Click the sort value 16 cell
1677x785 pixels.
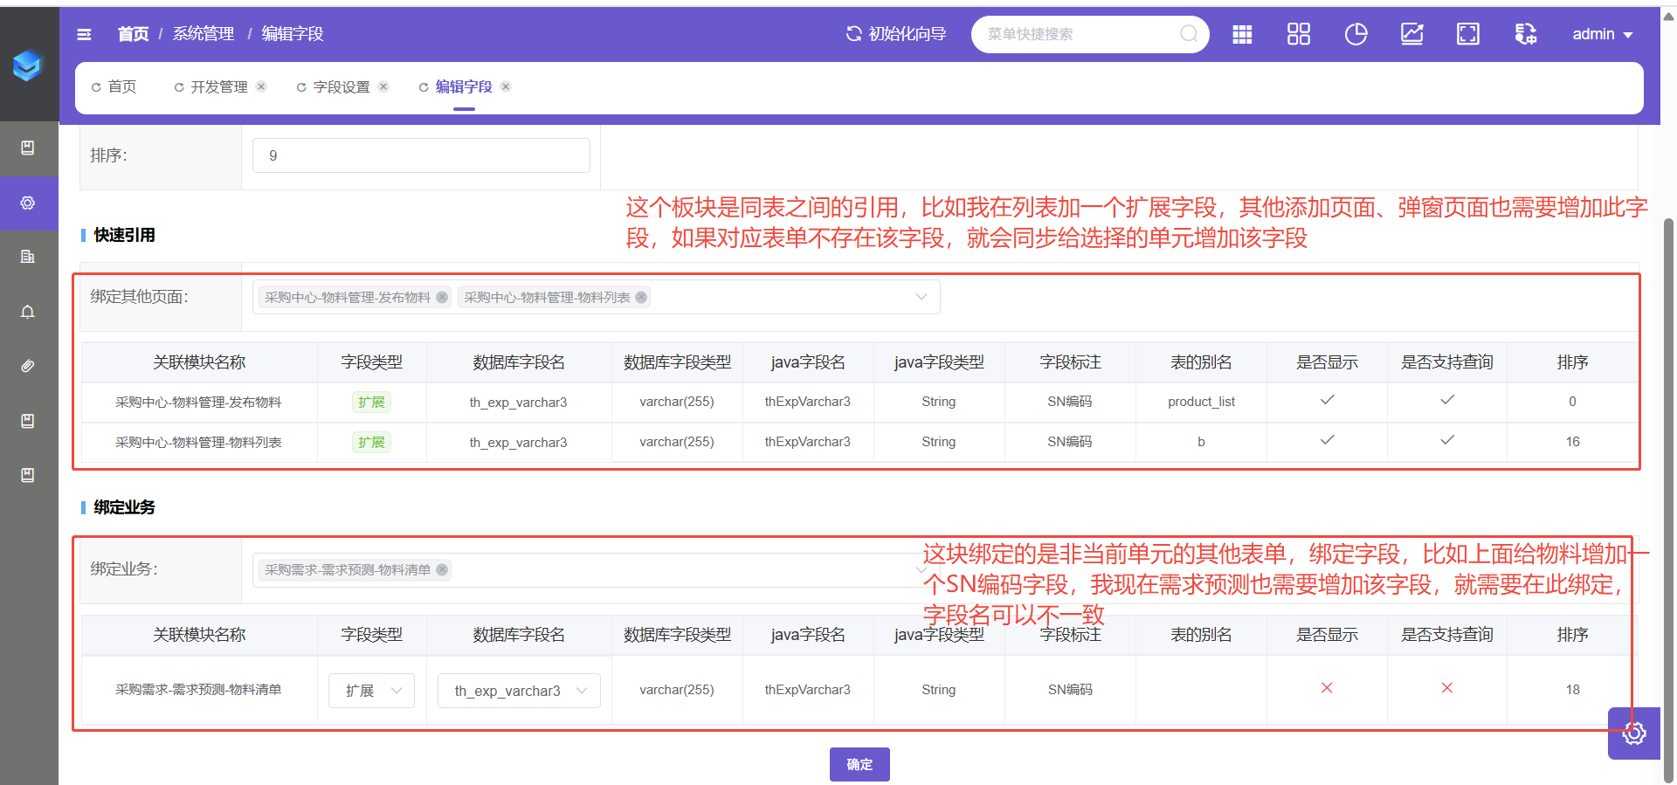pyautogui.click(x=1572, y=442)
